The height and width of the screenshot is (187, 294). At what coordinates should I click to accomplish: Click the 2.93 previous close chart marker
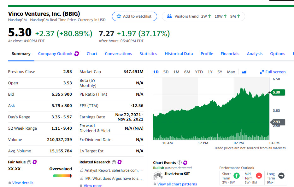pos(278,122)
